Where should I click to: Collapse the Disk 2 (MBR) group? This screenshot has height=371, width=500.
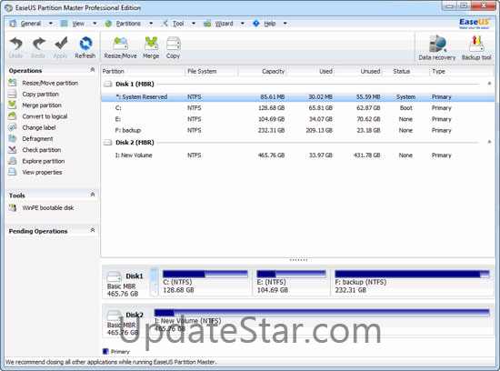click(x=489, y=142)
